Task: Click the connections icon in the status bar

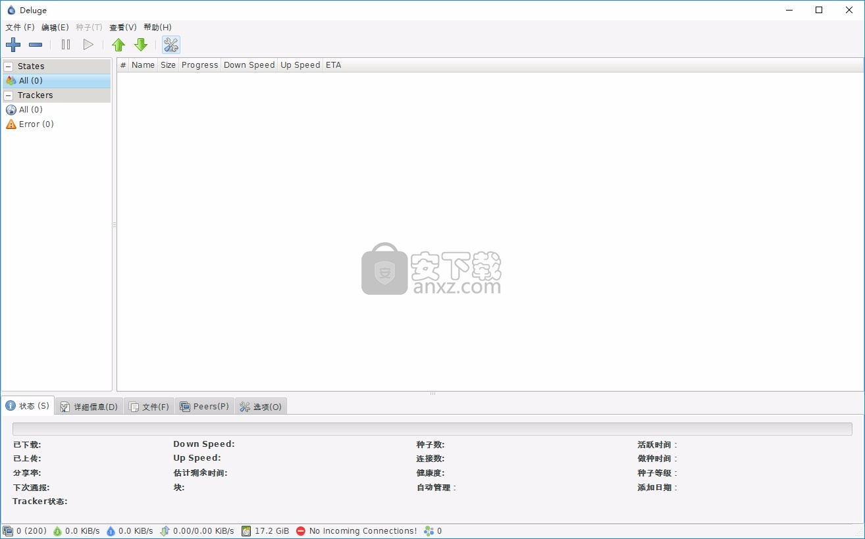Action: (8, 530)
